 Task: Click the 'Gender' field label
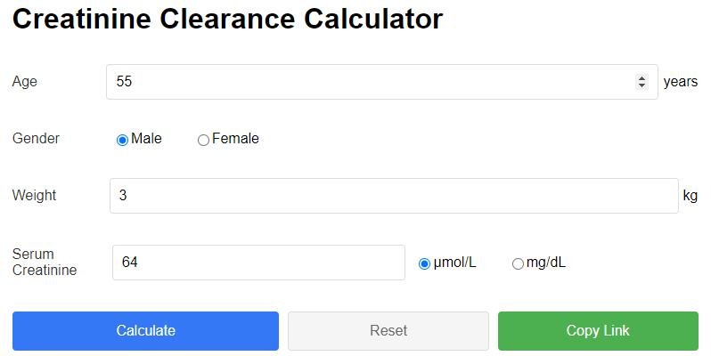[x=36, y=139]
